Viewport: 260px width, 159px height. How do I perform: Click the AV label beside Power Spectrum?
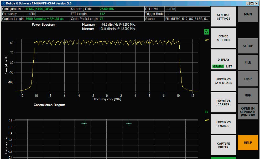point(207,40)
